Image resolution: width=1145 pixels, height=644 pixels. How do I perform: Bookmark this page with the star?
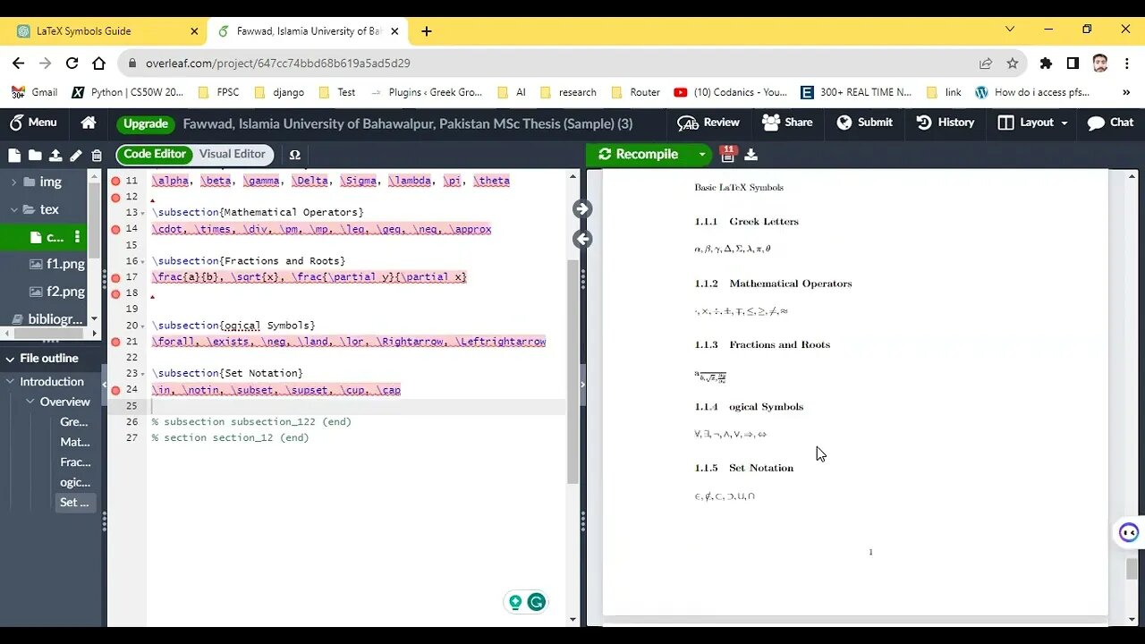1012,64
